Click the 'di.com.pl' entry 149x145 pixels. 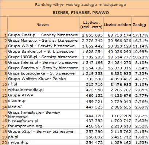[x=17, y=101]
